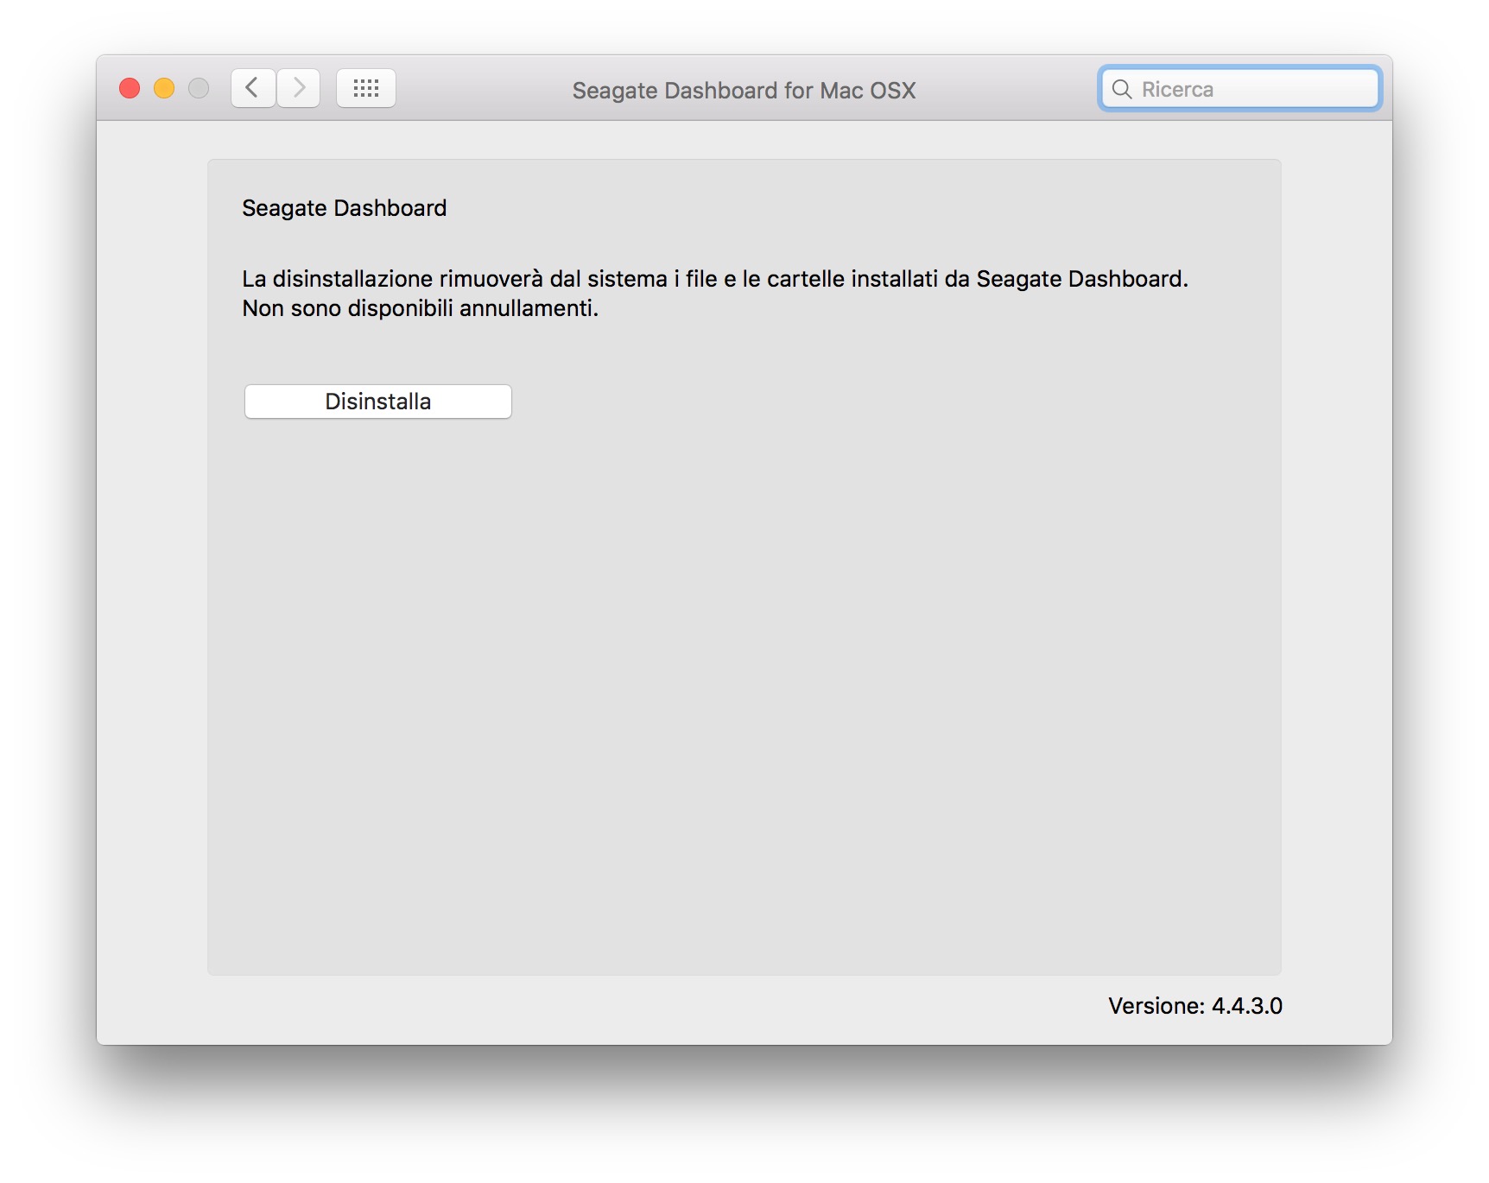Screen dimensions: 1489x1183
Task: Click the magnifying glass search icon
Action: pos(1122,89)
